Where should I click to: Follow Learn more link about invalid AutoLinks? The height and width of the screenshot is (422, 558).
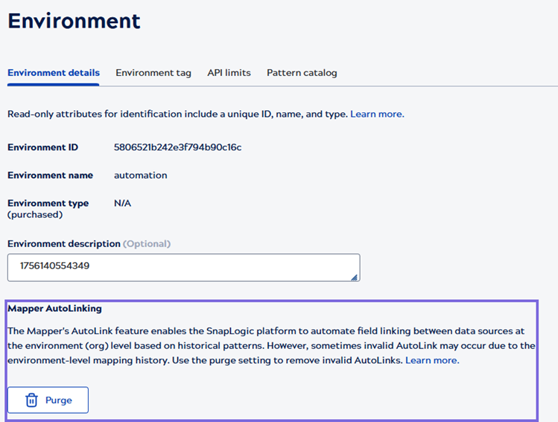tap(432, 360)
